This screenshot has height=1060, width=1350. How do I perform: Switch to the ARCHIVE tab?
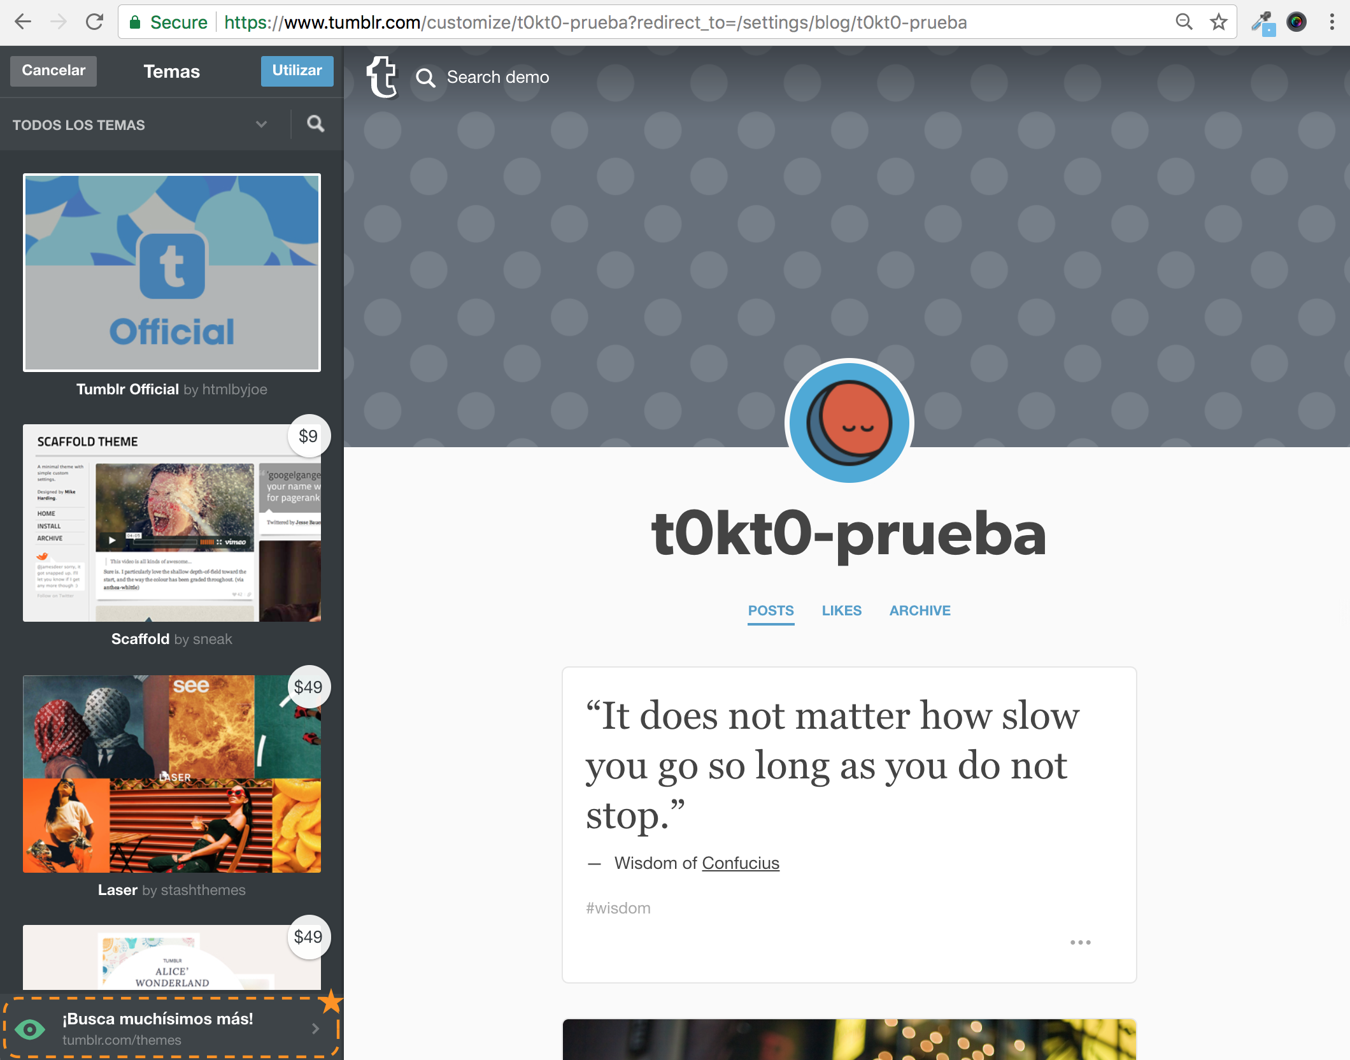pyautogui.click(x=920, y=611)
